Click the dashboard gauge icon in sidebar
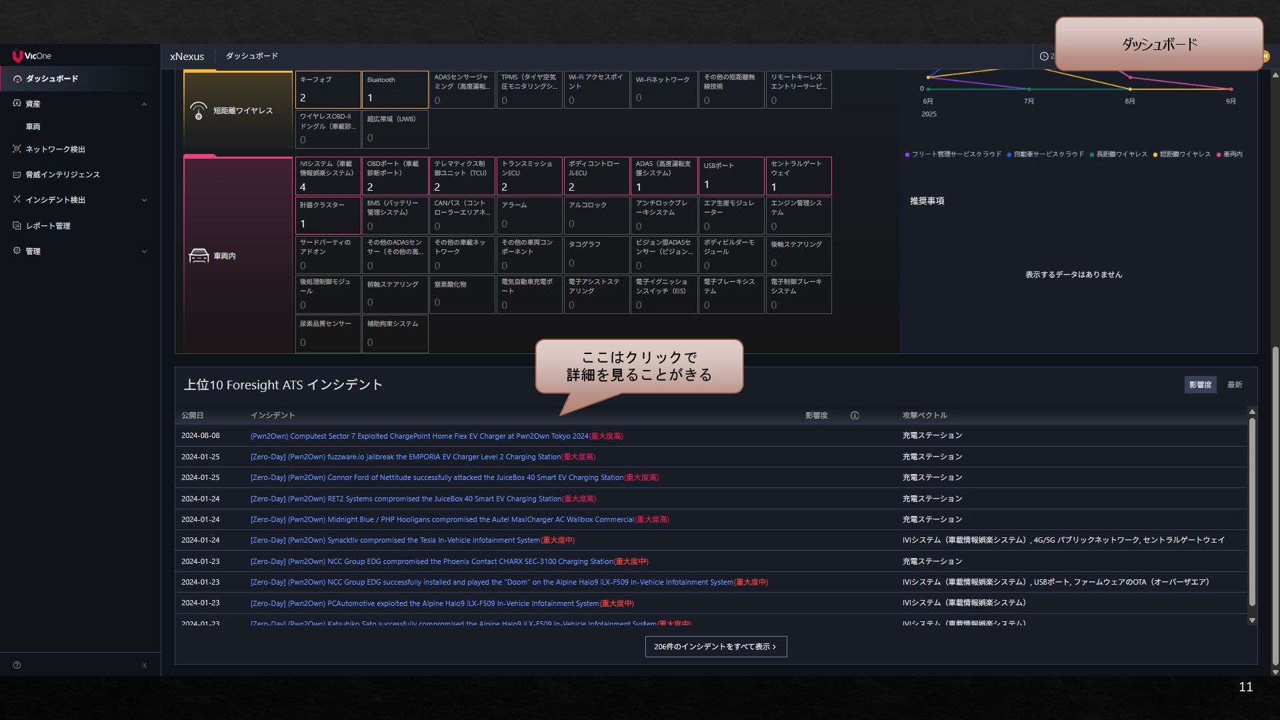1280x720 pixels. [17, 79]
